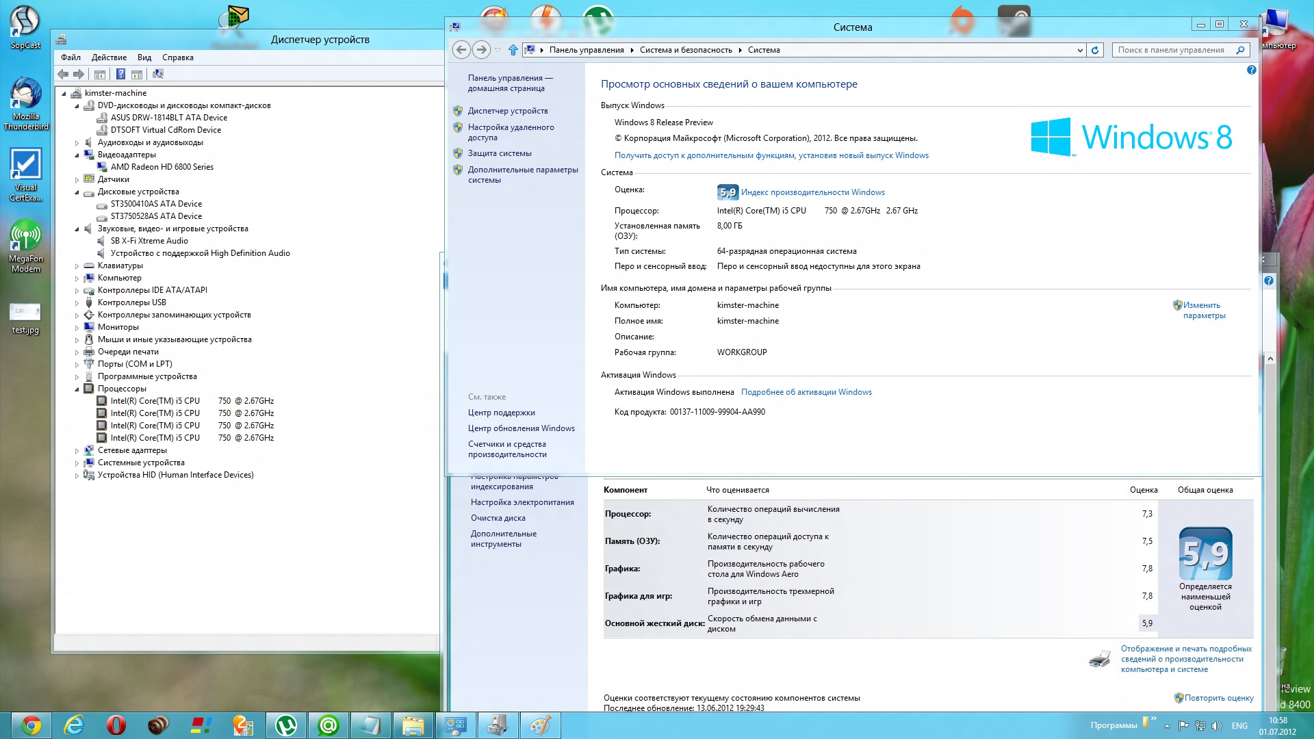Click Back arrow in Device Manager toolbar
The image size is (1314, 739).
[63, 75]
